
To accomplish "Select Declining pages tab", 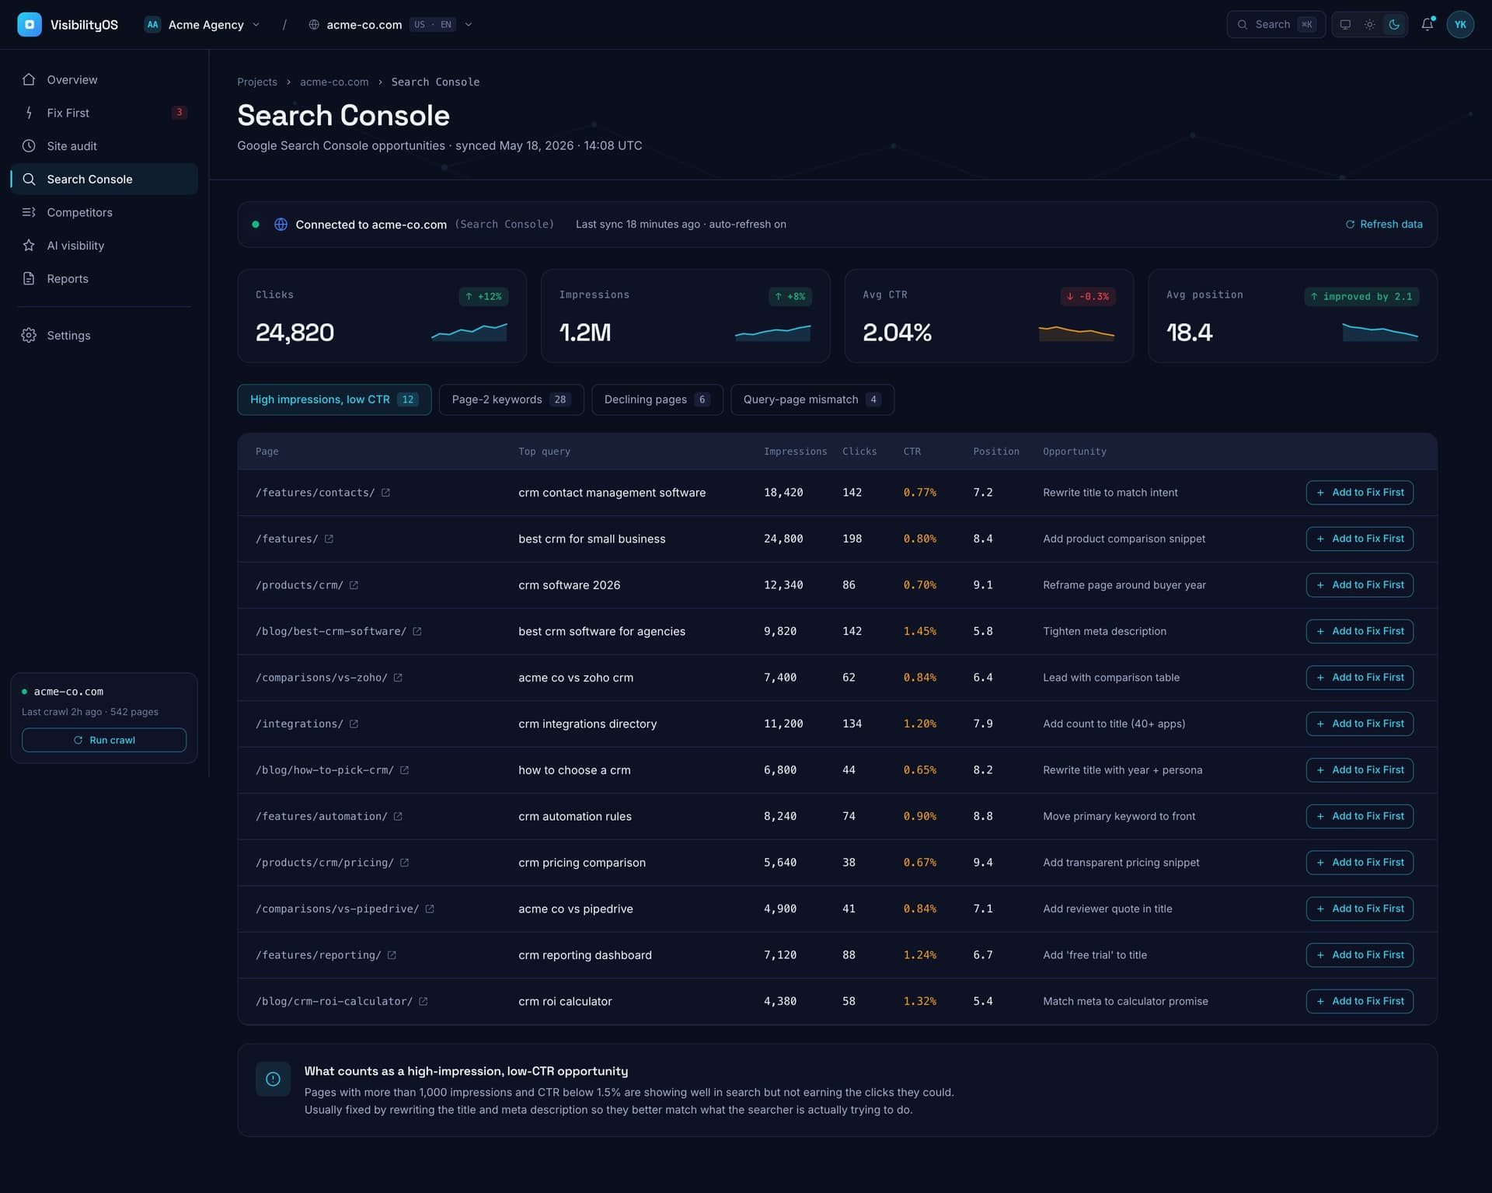I will (657, 399).
